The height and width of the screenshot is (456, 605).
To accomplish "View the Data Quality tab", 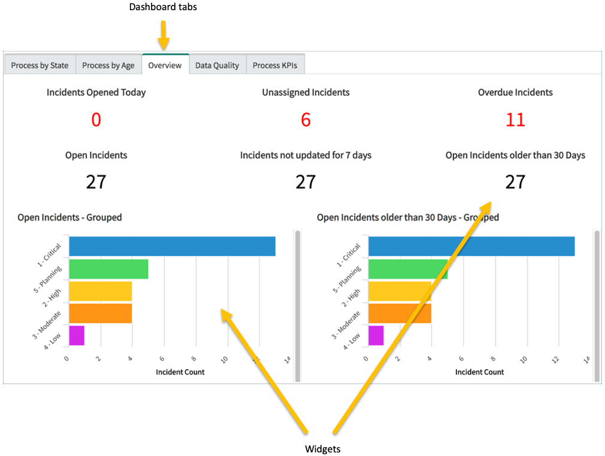I will 217,65.
